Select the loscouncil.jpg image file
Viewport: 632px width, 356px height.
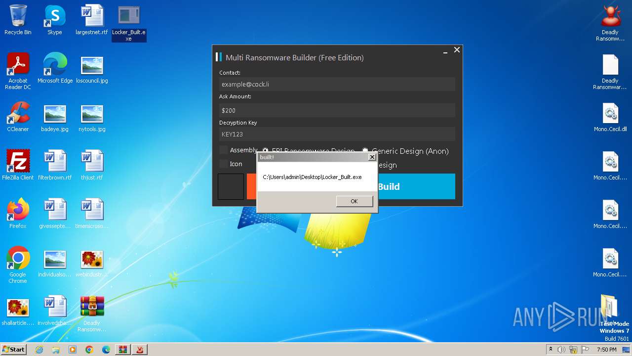tap(92, 69)
